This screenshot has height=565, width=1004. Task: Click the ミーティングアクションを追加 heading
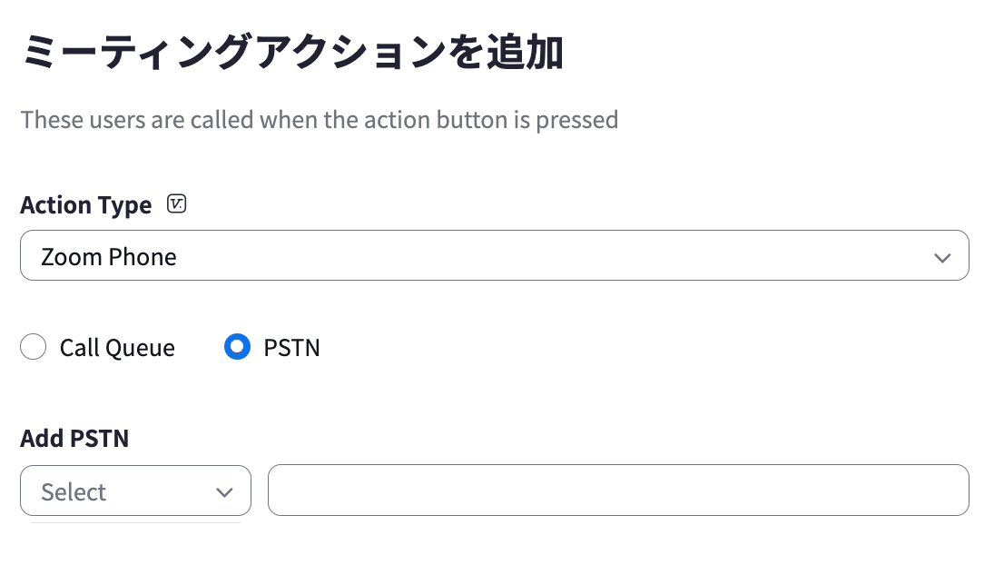pos(292,52)
